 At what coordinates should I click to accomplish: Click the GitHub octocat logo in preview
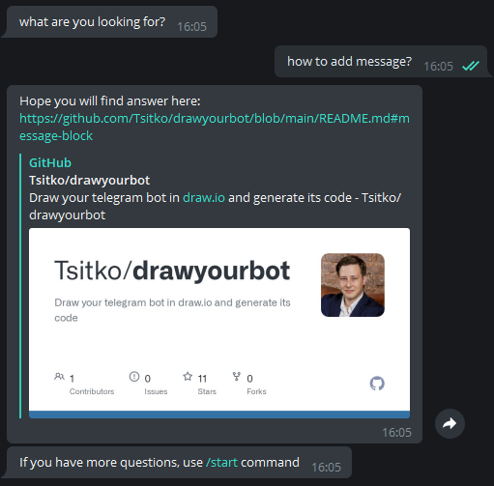[377, 384]
